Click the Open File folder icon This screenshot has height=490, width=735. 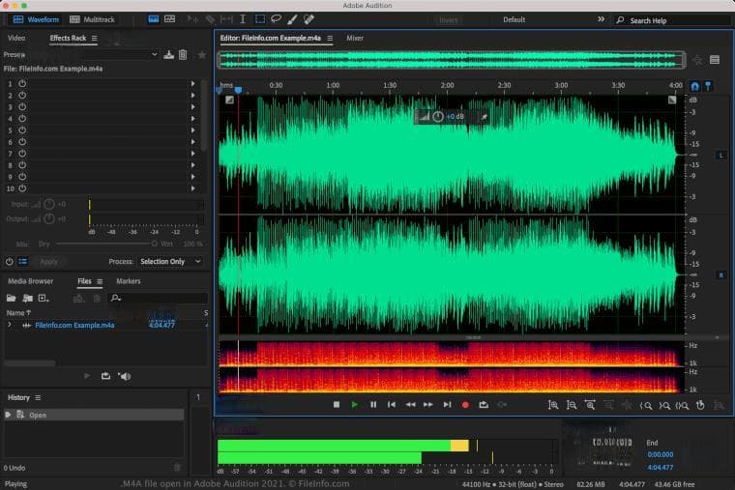(11, 298)
